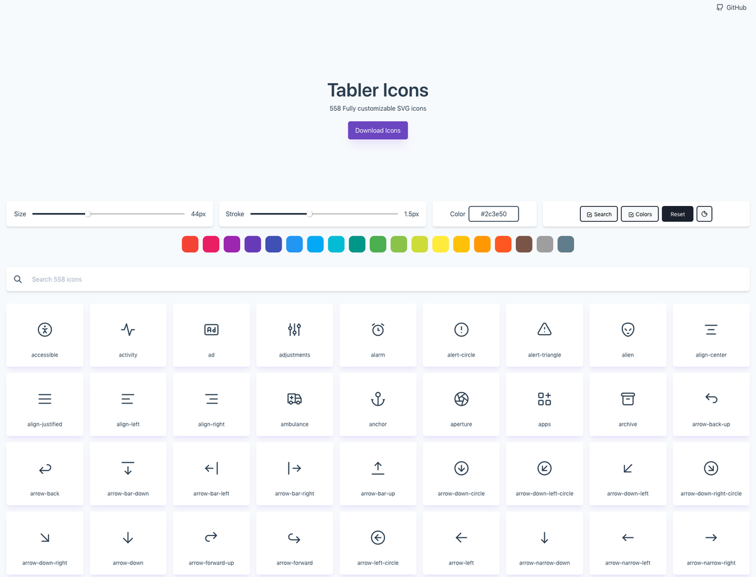
Task: Choose the teal color swatch
Action: tap(357, 244)
